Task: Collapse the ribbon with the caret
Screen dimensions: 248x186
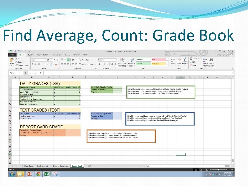Action: pyautogui.click(x=232, y=69)
